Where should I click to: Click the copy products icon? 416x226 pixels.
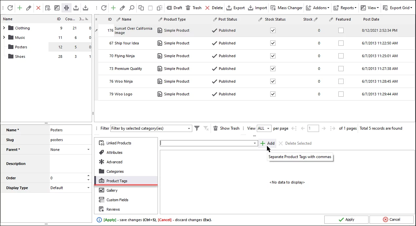[141, 8]
